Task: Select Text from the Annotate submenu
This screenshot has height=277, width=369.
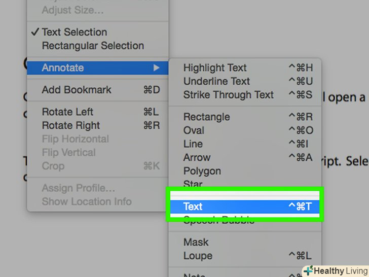Action: click(x=193, y=206)
